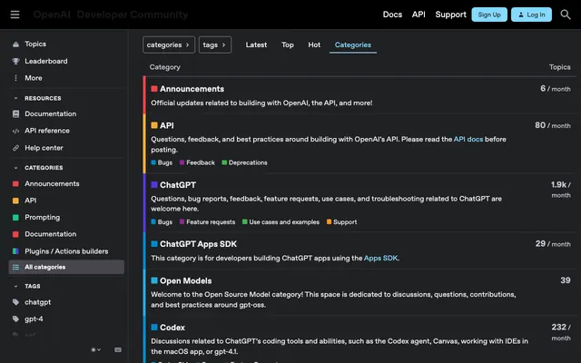Click the OpenAI Developer Community title
581x363 pixels.
pos(111,15)
